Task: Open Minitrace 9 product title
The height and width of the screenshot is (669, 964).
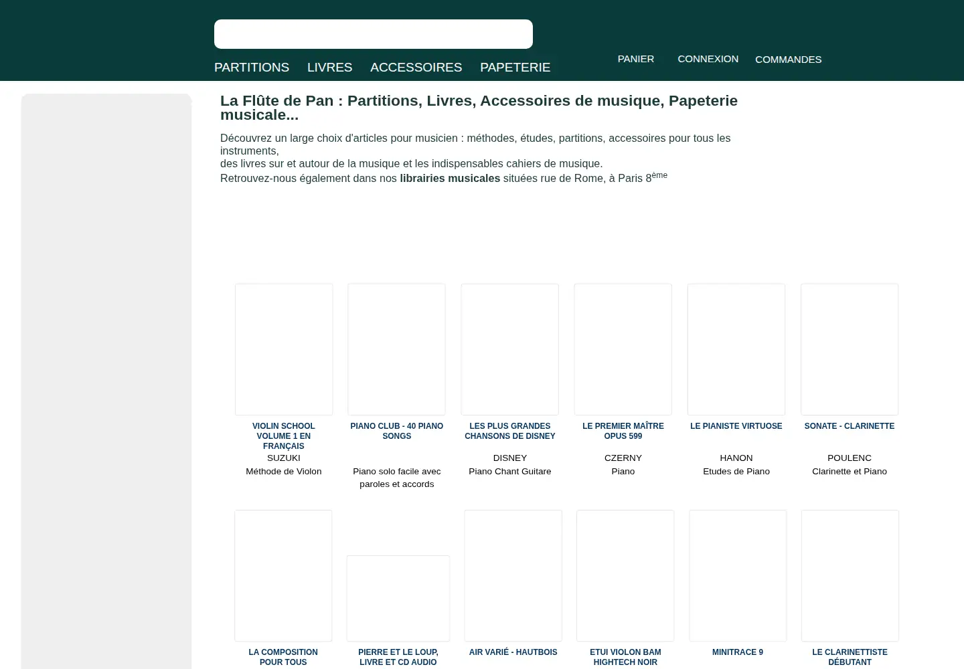Action: click(737, 652)
